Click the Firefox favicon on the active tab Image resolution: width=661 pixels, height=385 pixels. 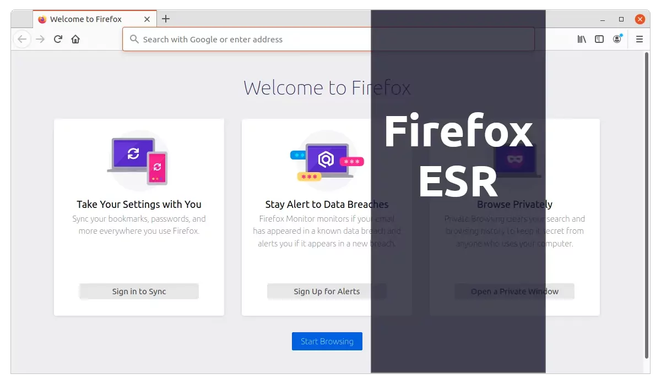(x=42, y=19)
